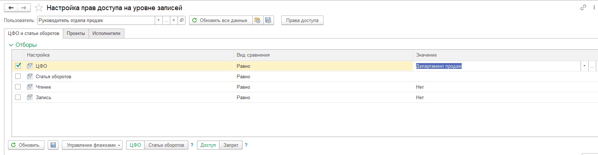The width and height of the screenshot is (598, 155).
Task: Click the back navigation arrow
Action: pos(11,8)
